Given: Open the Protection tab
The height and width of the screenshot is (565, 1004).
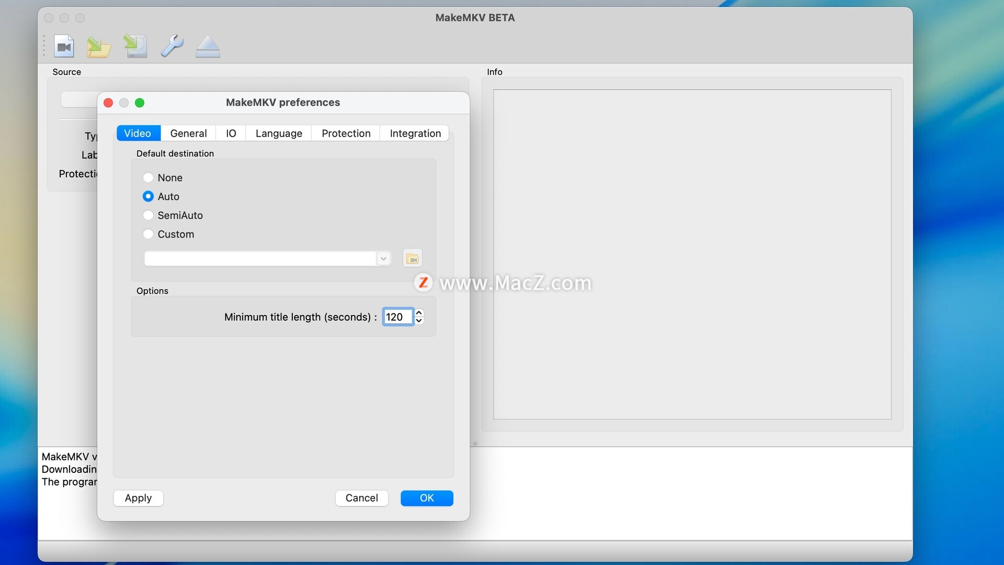Looking at the screenshot, I should 346,133.
